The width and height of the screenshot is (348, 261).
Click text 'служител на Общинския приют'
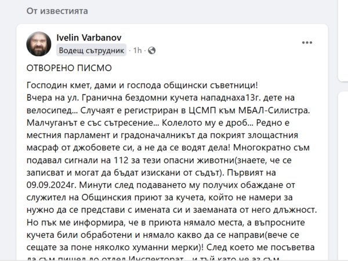pyautogui.click(x=79, y=198)
